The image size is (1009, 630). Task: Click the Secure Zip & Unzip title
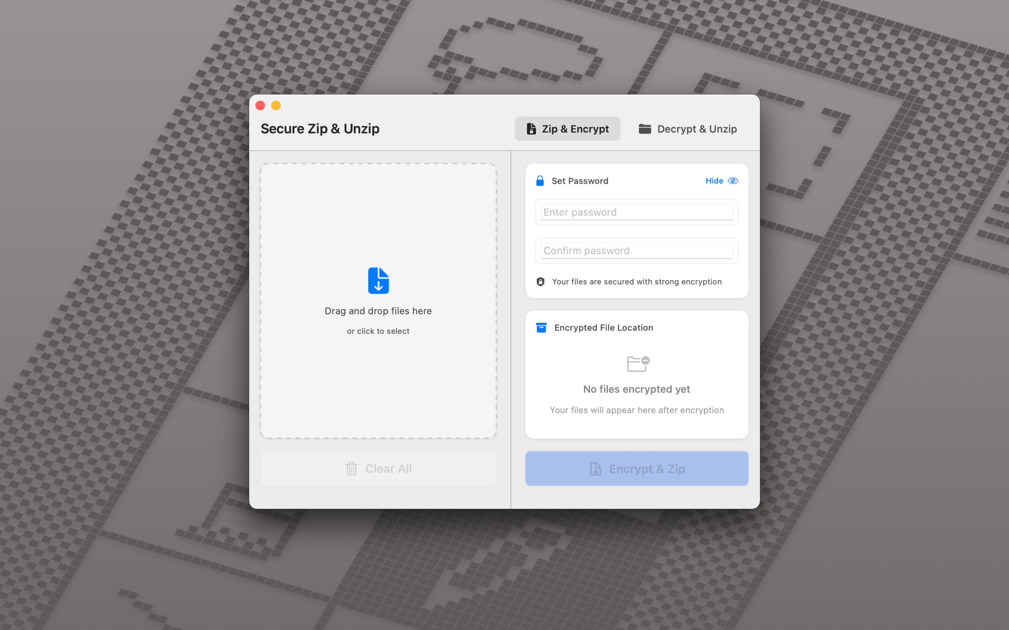click(x=320, y=129)
